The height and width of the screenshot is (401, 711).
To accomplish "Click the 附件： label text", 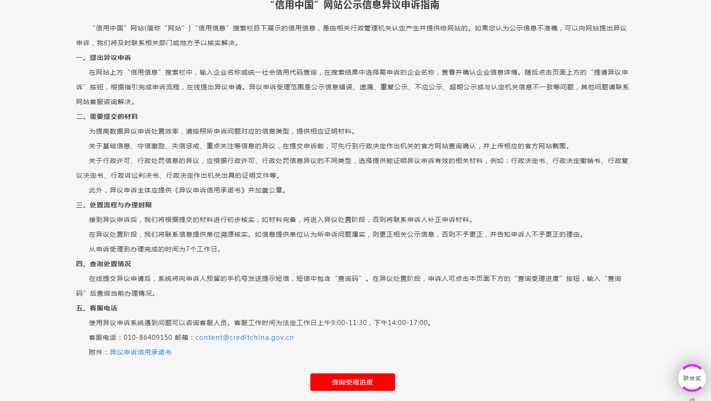I will pos(99,352).
